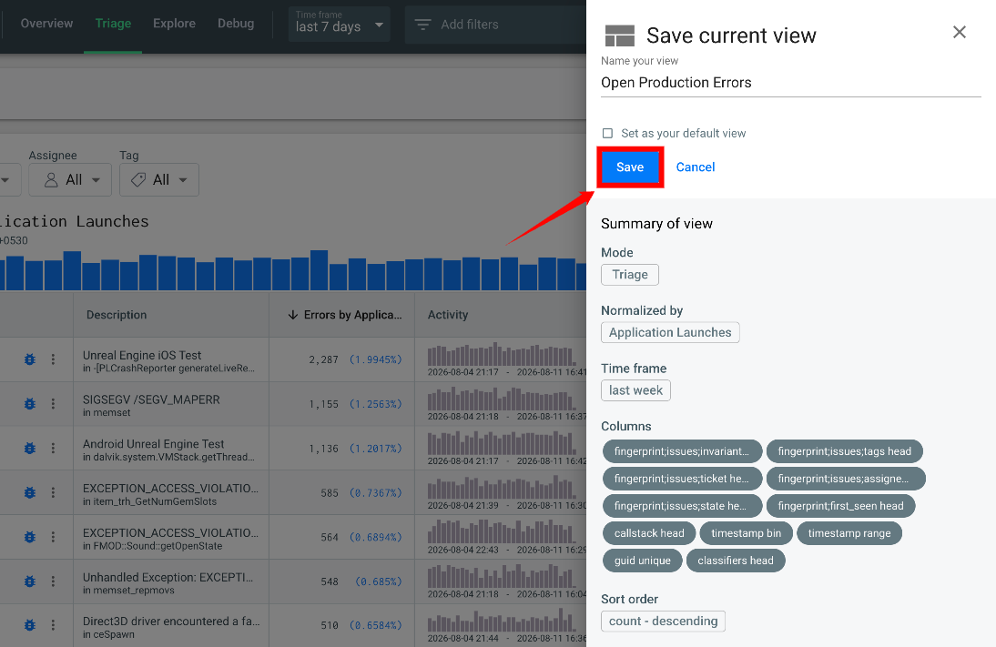Open more options for FMOD::Sound::getOpenState row

[54, 537]
